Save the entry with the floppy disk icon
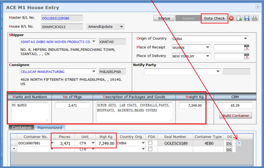 (x=247, y=18)
